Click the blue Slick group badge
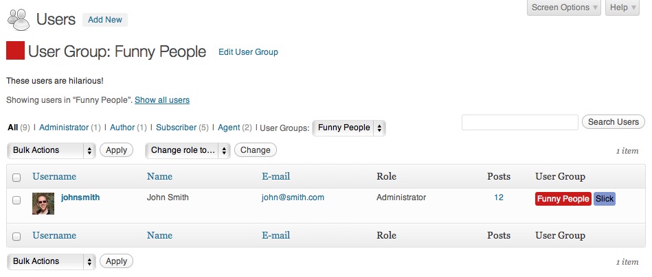This screenshot has width=652, height=277. [604, 199]
